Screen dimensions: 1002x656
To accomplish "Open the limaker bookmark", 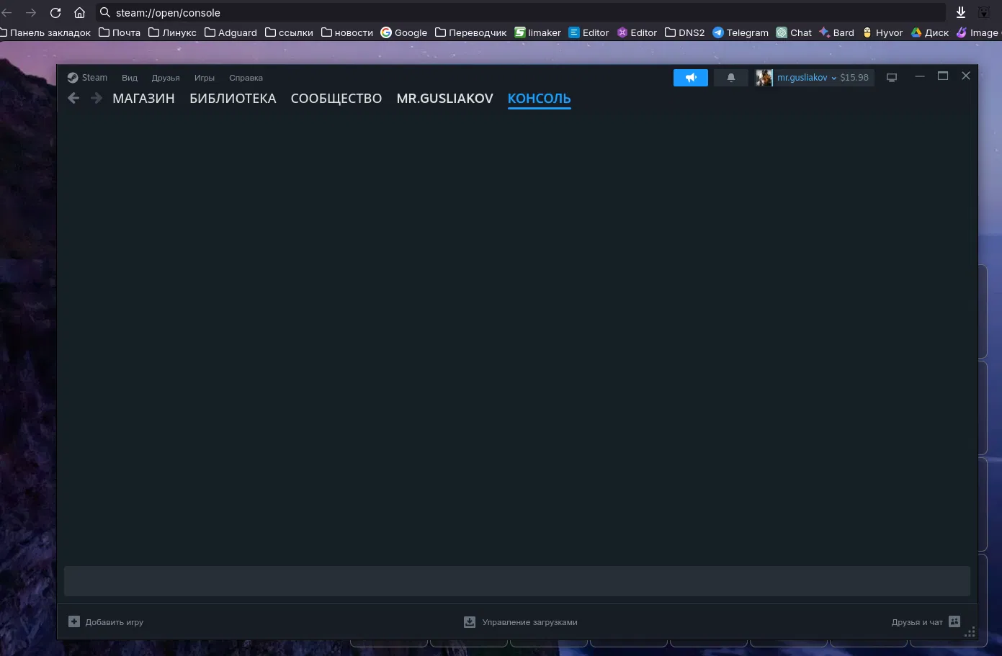I will tap(537, 32).
